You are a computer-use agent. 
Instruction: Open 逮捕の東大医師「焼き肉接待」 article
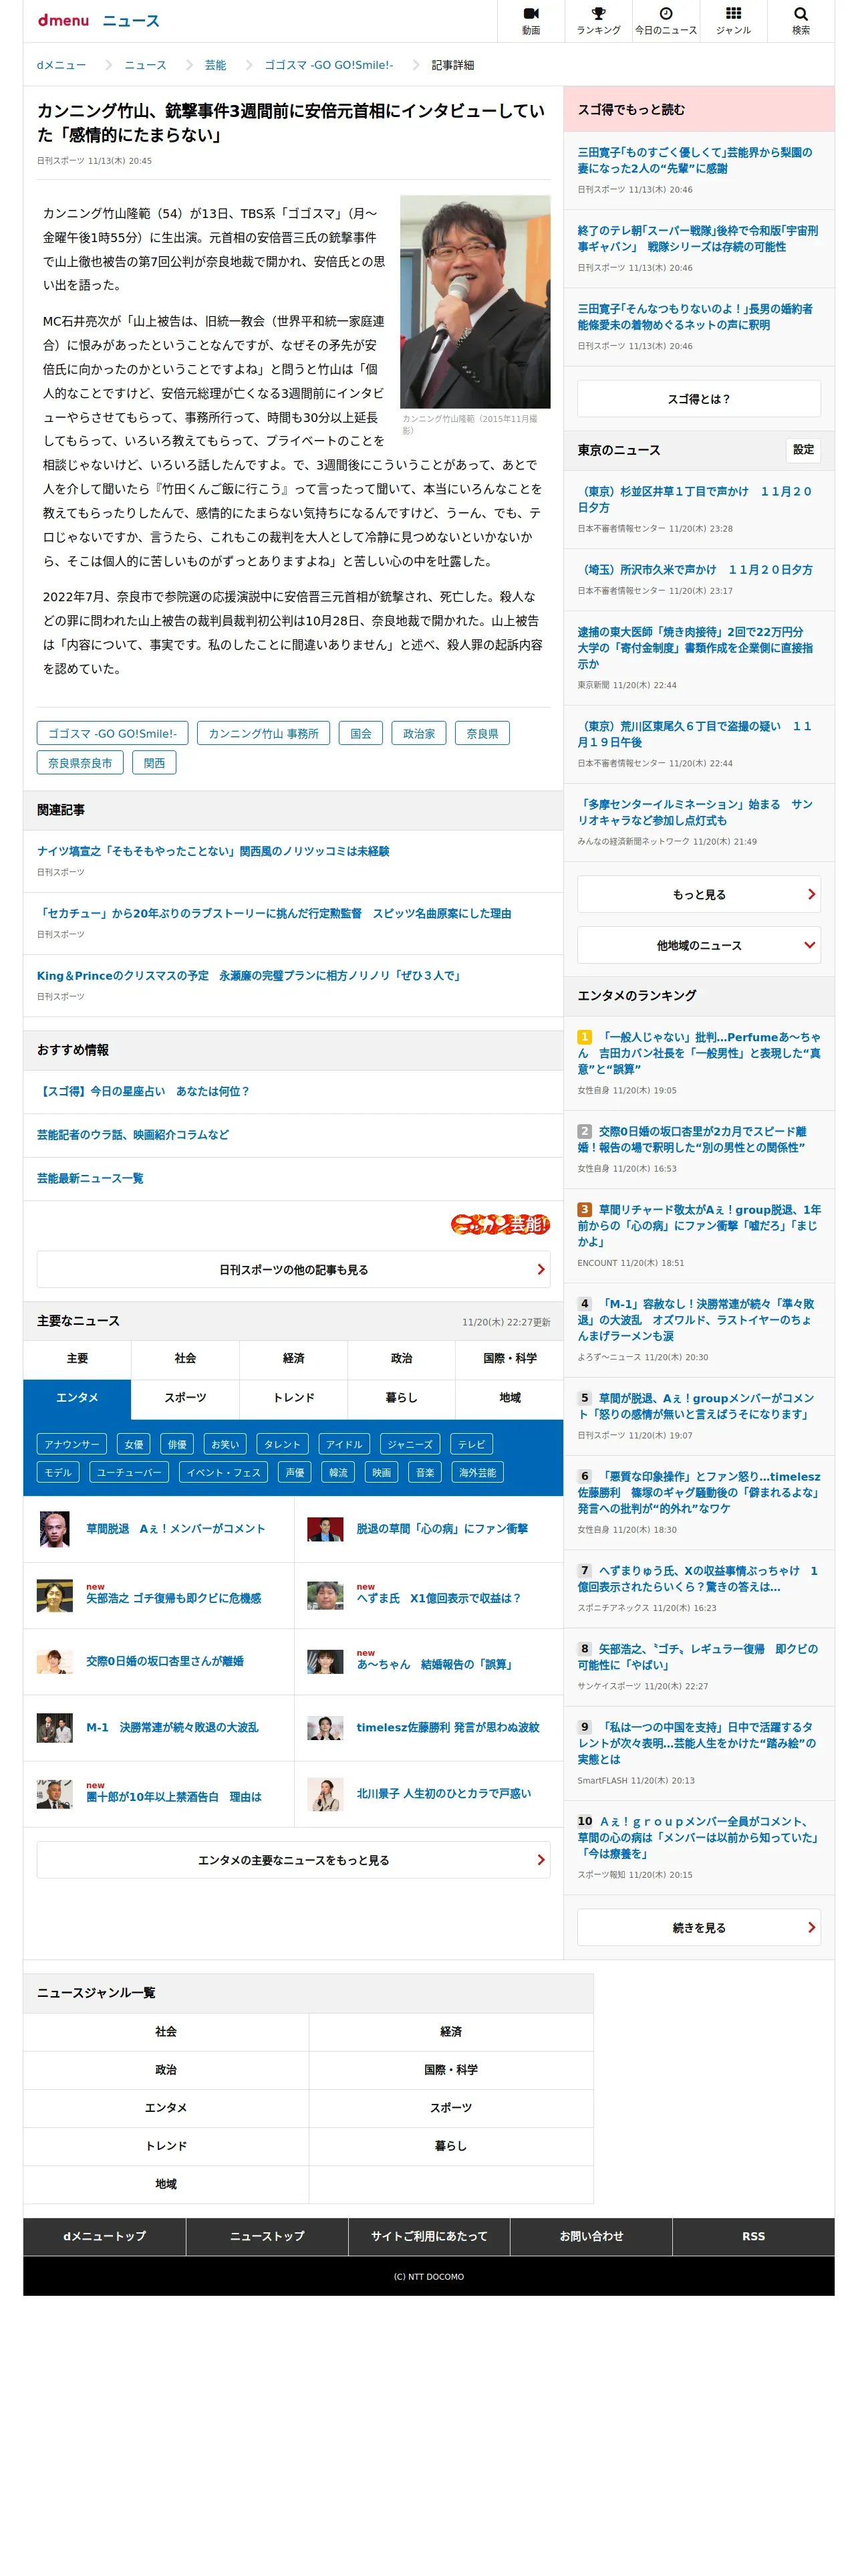pos(695,648)
